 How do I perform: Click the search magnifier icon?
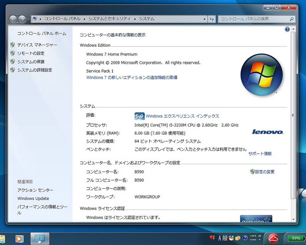pyautogui.click(x=292, y=19)
